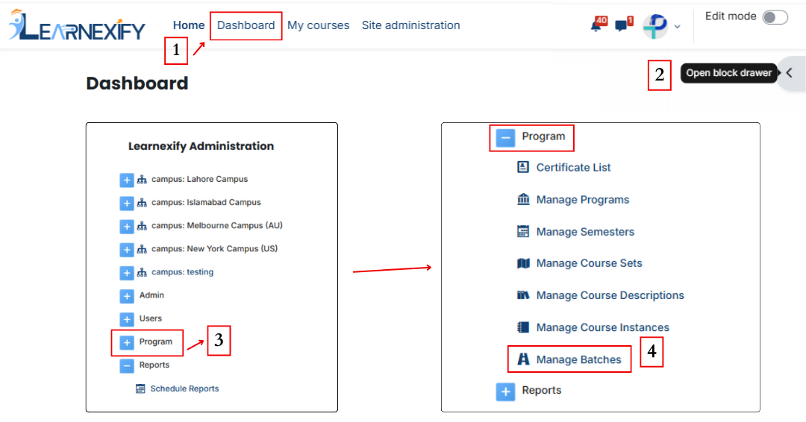Open the Manage Course Instances link
The width and height of the screenshot is (806, 422).
[x=602, y=327]
